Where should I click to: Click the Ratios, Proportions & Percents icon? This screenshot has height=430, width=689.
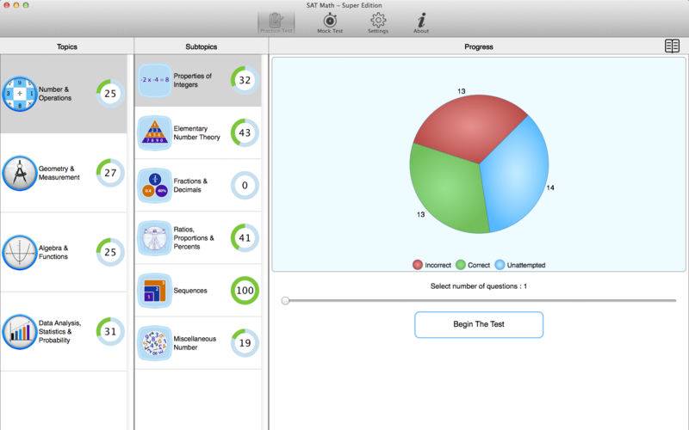pos(155,238)
